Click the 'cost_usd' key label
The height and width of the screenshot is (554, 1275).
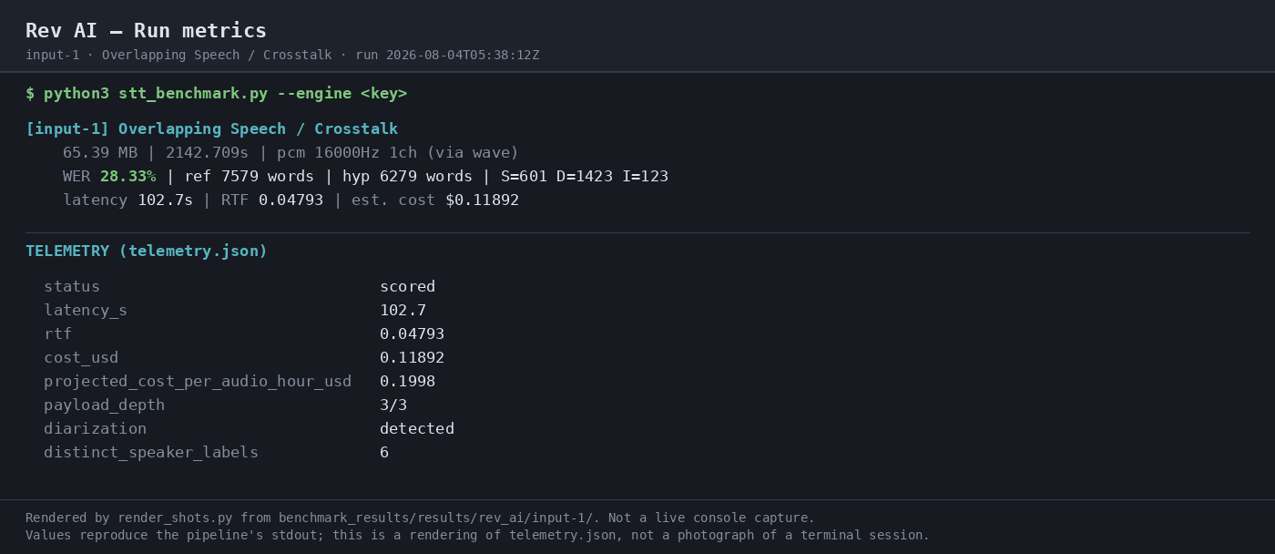pyautogui.click(x=81, y=358)
